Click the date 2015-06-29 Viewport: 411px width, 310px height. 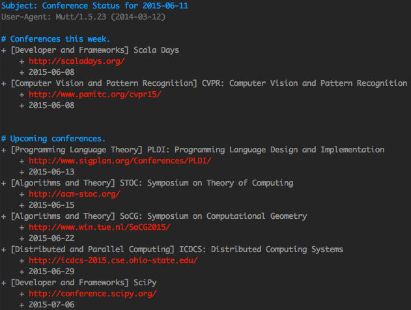coord(51,272)
